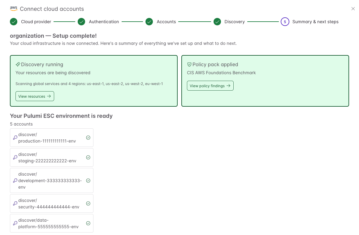This screenshot has height=235, width=359.
Task: Click the Discovery running sparkle icon
Action: click(18, 65)
